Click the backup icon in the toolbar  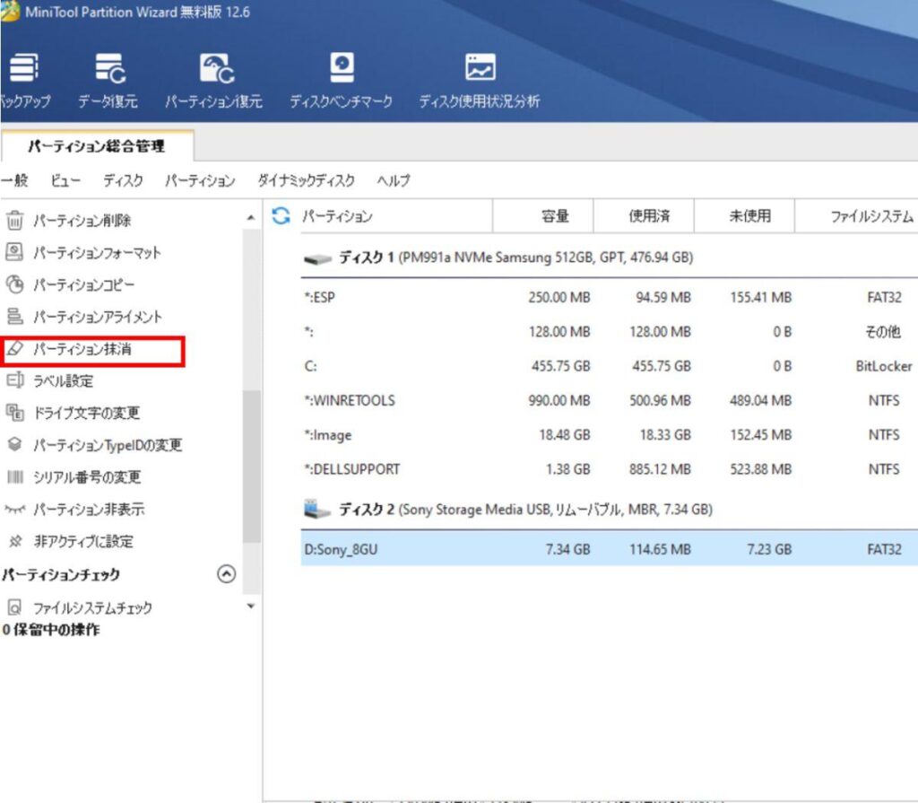click(24, 67)
